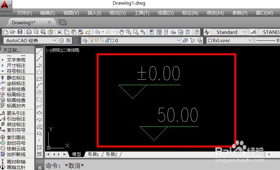Click the Cut scissors icon
The height and width of the screenshot is (170, 280).
59,32
